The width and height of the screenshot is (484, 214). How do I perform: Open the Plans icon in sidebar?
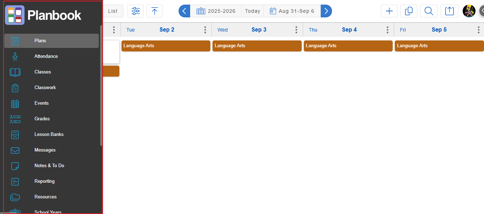[x=15, y=41]
